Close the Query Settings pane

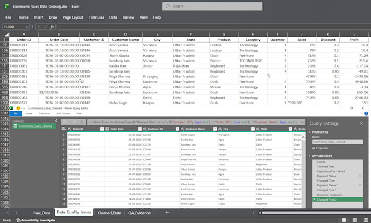click(x=361, y=123)
